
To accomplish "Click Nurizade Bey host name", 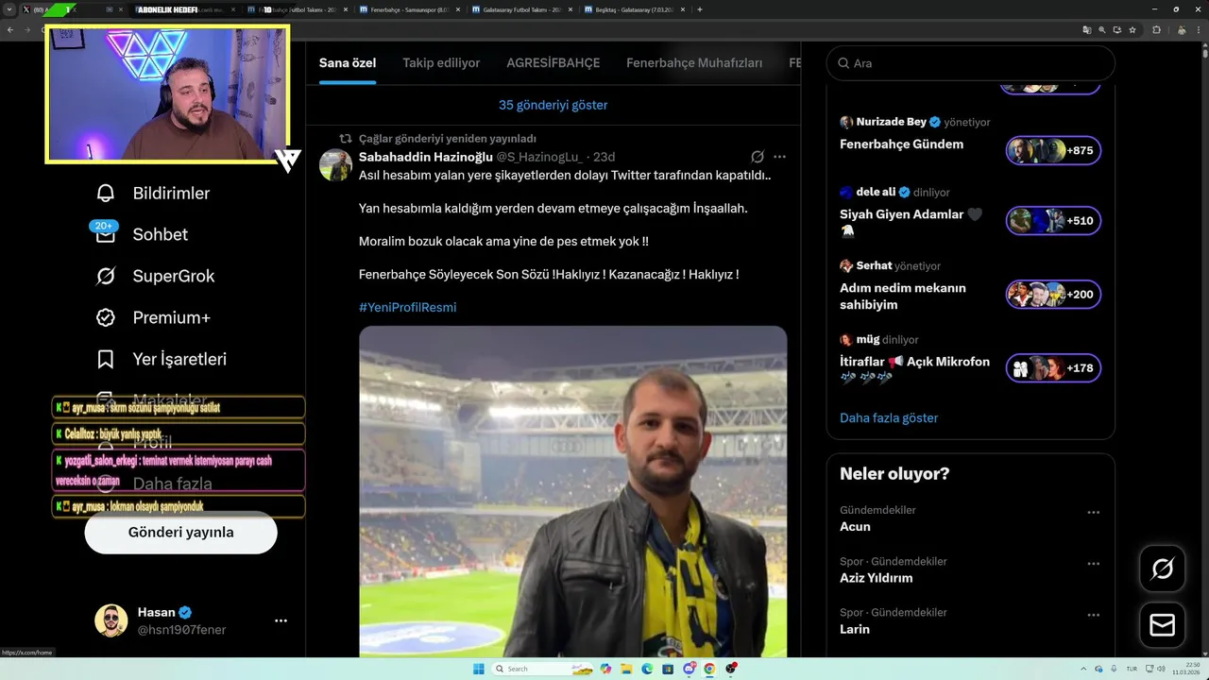I will (x=892, y=122).
